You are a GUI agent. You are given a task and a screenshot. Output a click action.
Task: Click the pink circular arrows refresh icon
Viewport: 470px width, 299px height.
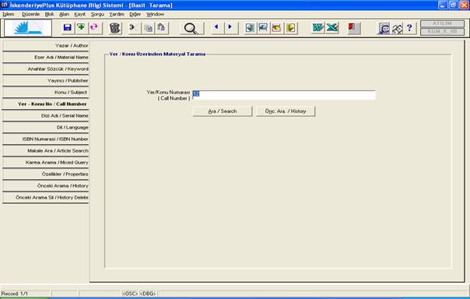pos(94,28)
